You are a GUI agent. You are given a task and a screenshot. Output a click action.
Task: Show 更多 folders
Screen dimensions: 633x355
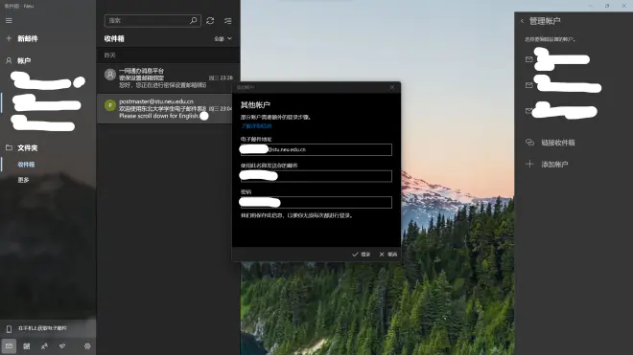pos(23,180)
